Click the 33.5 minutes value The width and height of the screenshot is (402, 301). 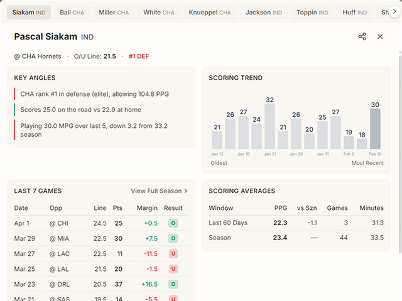click(377, 238)
